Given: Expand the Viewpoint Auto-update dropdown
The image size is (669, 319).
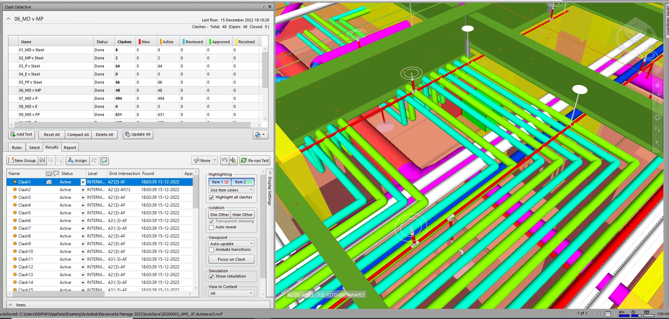Looking at the screenshot, I should 231,243.
